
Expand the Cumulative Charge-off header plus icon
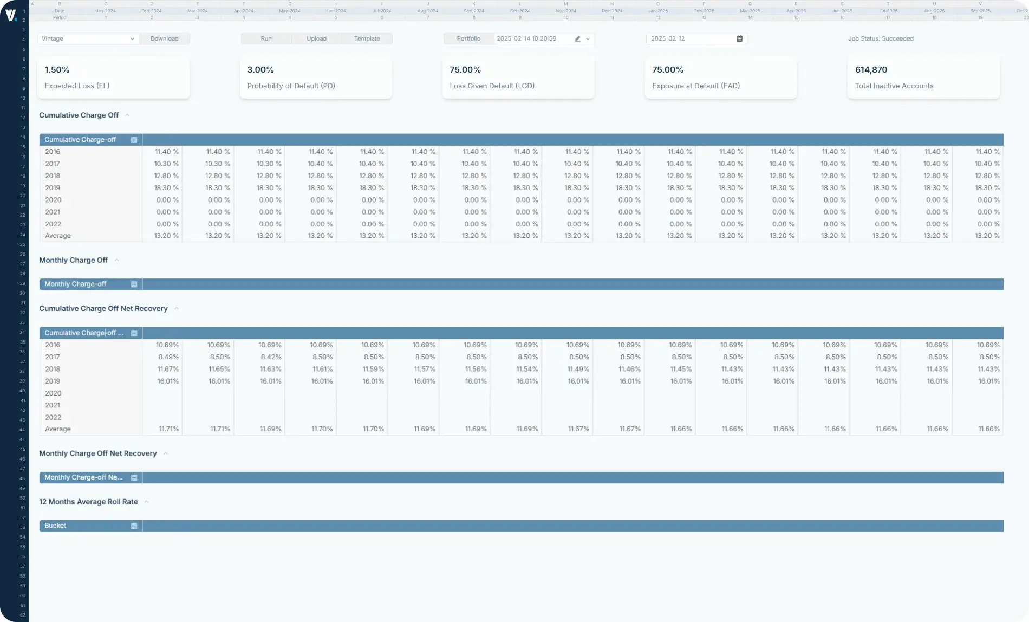[134, 139]
